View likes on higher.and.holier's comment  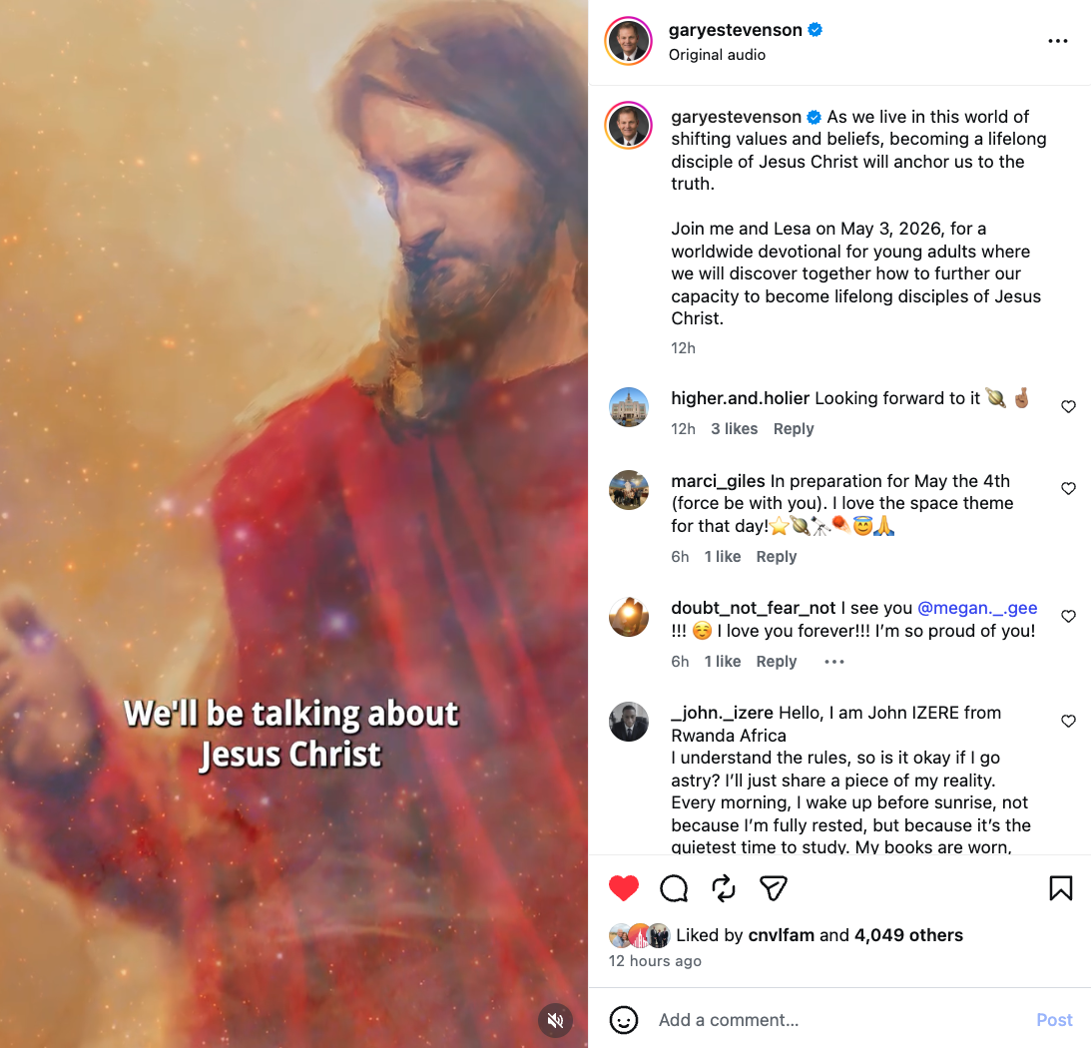[x=734, y=428]
